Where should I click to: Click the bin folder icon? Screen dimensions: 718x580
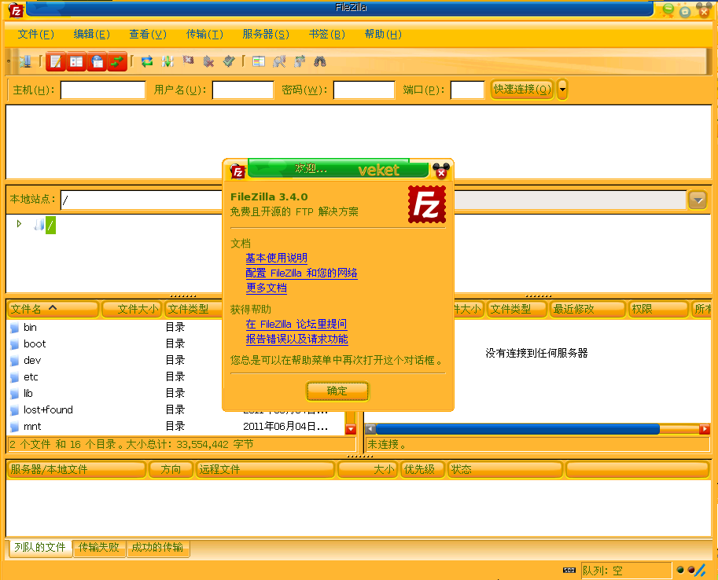[x=15, y=327]
